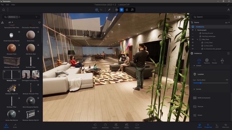The width and height of the screenshot is (232, 130).
Task: Open the All filter dropdown in the library
Action: tap(11, 22)
